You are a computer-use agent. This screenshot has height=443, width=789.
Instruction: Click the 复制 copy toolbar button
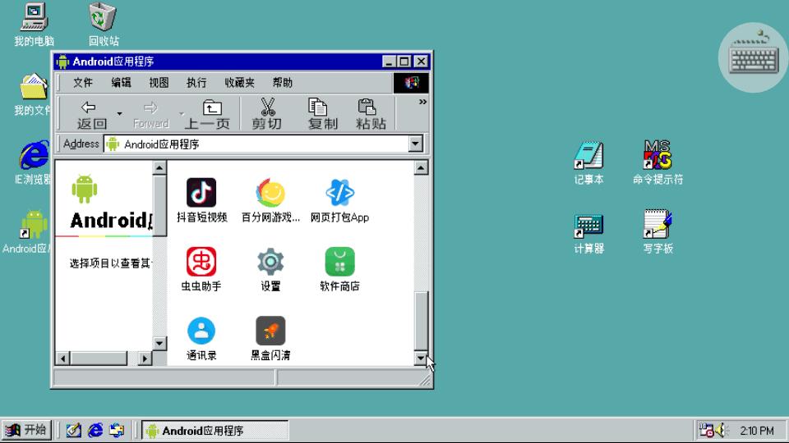pyautogui.click(x=322, y=113)
